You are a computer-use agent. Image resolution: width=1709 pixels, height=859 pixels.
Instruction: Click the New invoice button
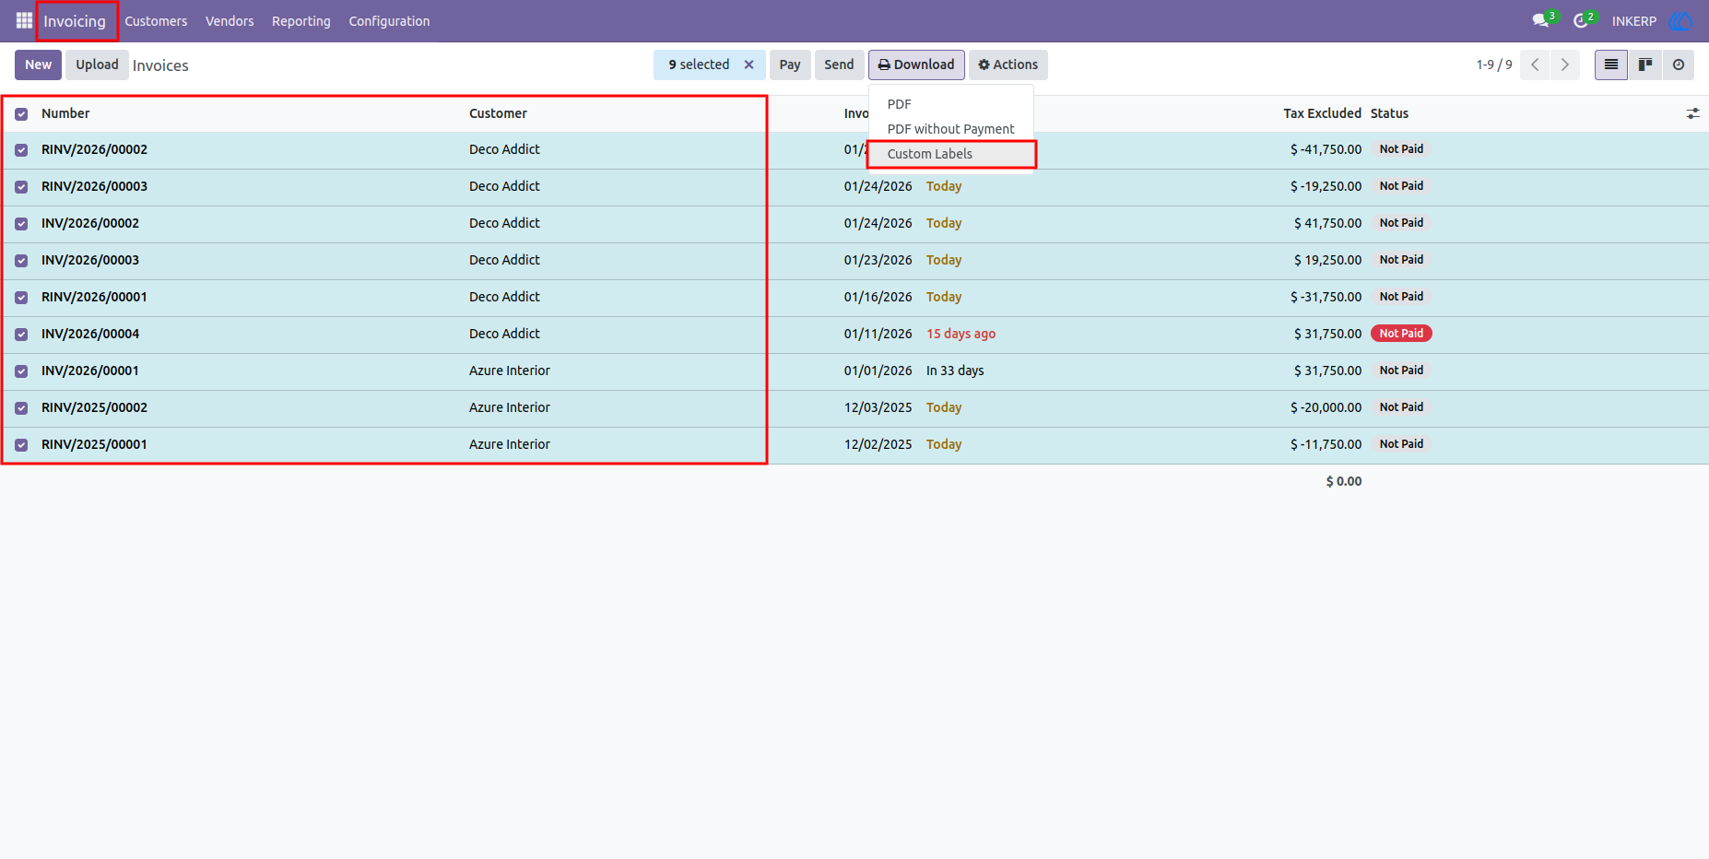pyautogui.click(x=39, y=65)
